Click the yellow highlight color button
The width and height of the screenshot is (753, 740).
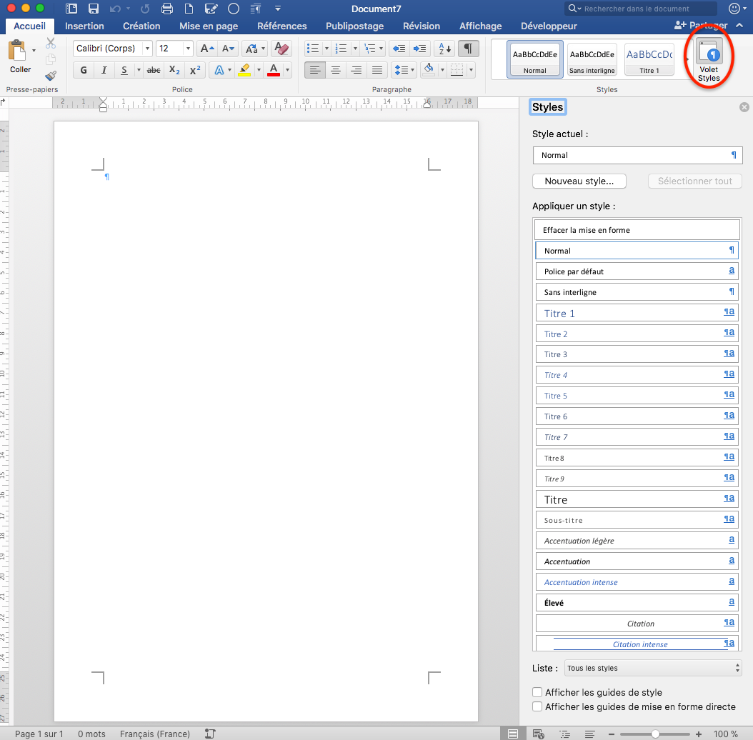tap(244, 70)
